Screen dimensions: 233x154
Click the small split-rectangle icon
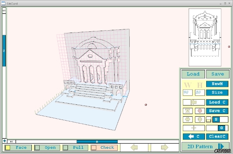pyautogui.click(x=209, y=119)
